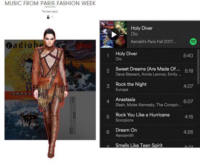This screenshot has width=200, height=165.
Task: Click the track list scrollbar
Action: (198, 66)
